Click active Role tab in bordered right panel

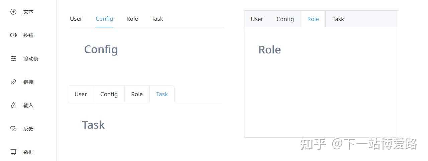(313, 19)
